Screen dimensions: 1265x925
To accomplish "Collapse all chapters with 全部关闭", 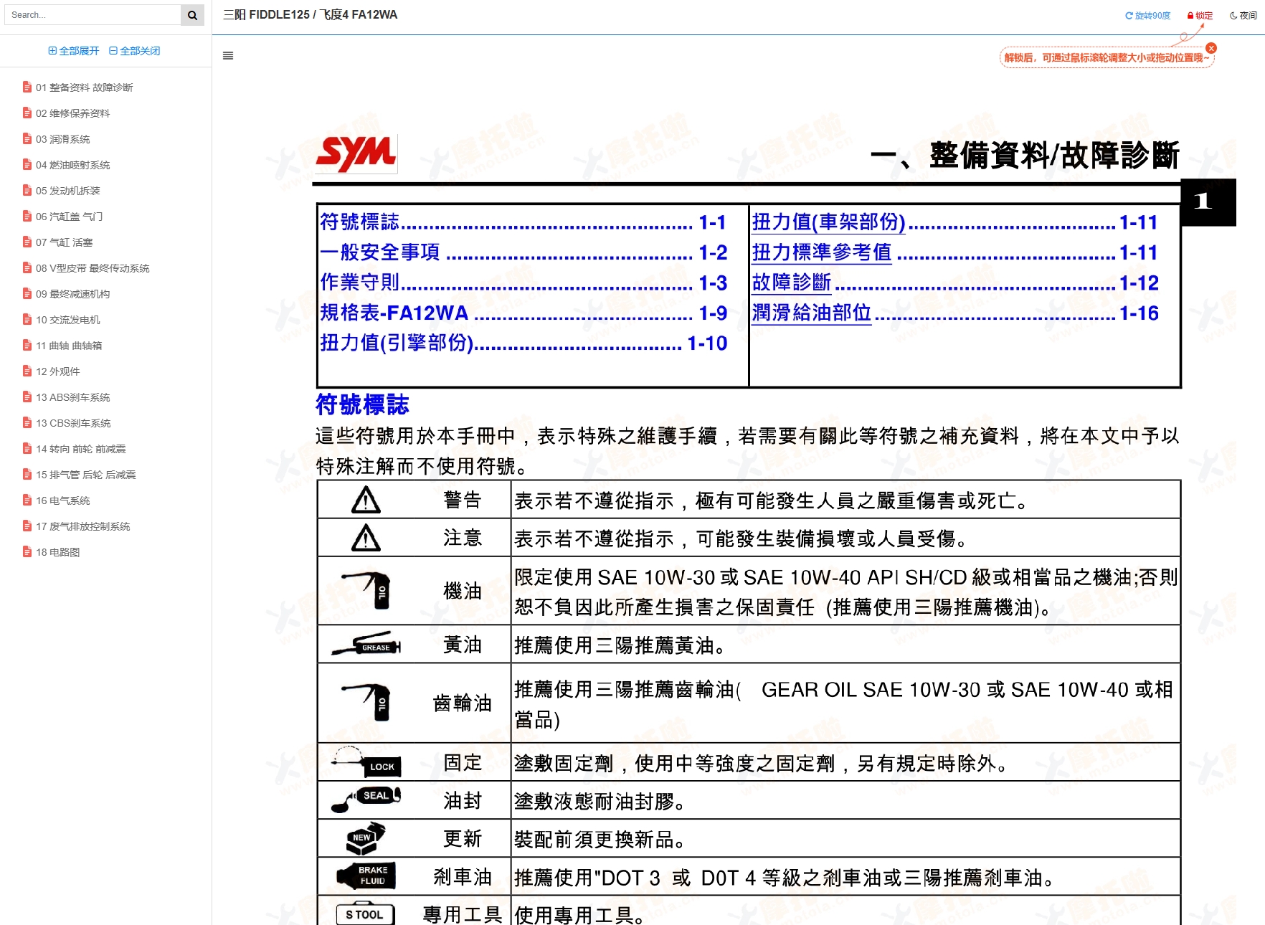I will (135, 51).
